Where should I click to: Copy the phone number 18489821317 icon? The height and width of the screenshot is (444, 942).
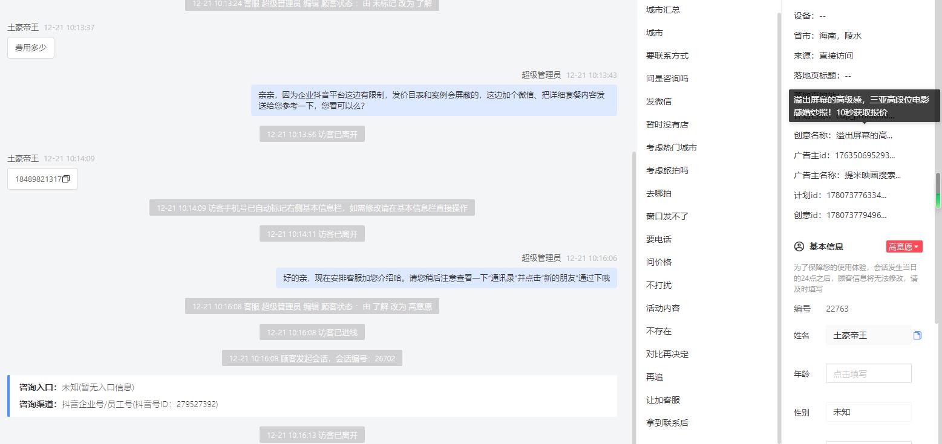coord(67,179)
